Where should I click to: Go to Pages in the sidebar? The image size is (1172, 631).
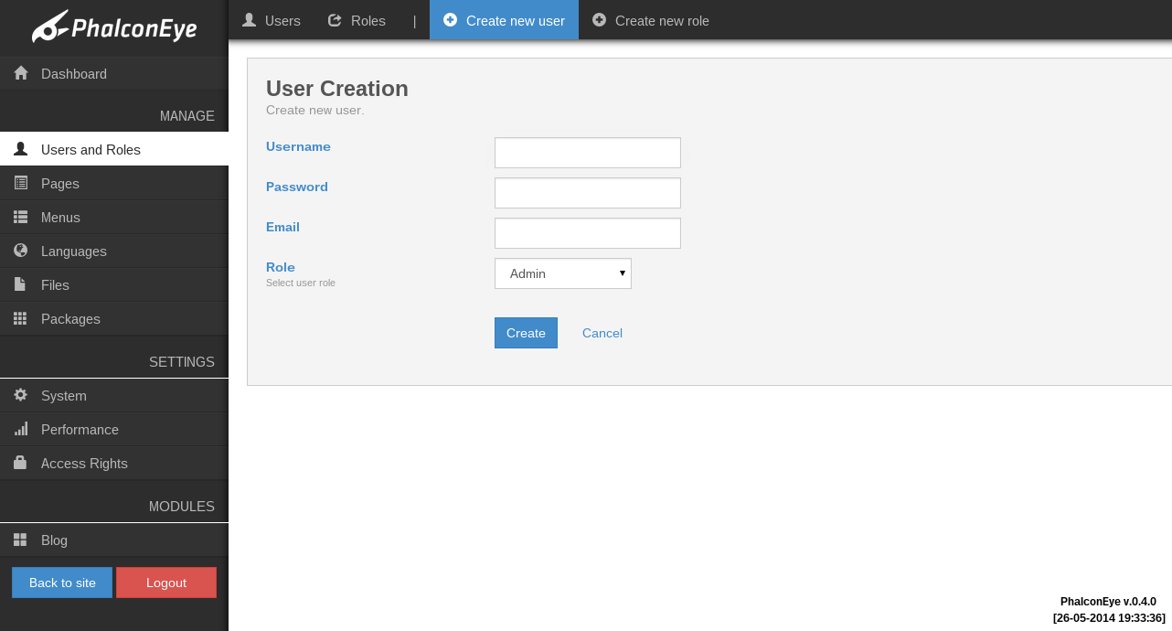pyautogui.click(x=114, y=183)
